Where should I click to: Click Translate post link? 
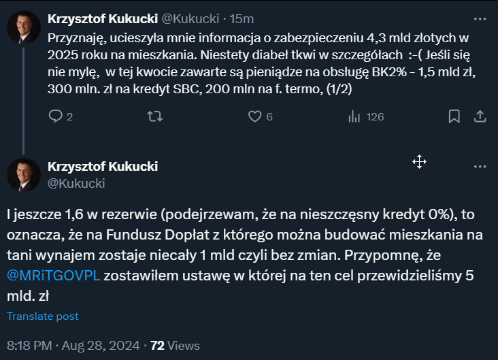[43, 316]
